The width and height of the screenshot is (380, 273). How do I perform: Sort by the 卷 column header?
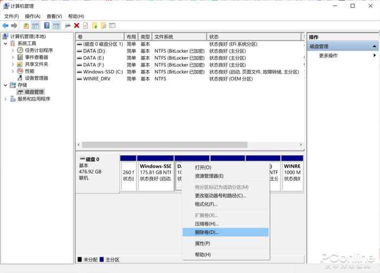(x=99, y=37)
